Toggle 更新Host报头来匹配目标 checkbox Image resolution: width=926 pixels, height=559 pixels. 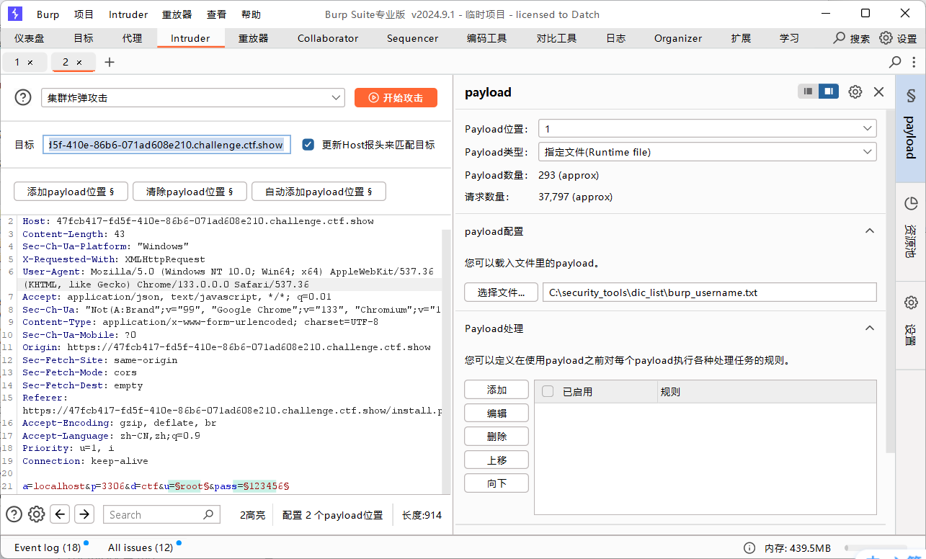pos(308,144)
